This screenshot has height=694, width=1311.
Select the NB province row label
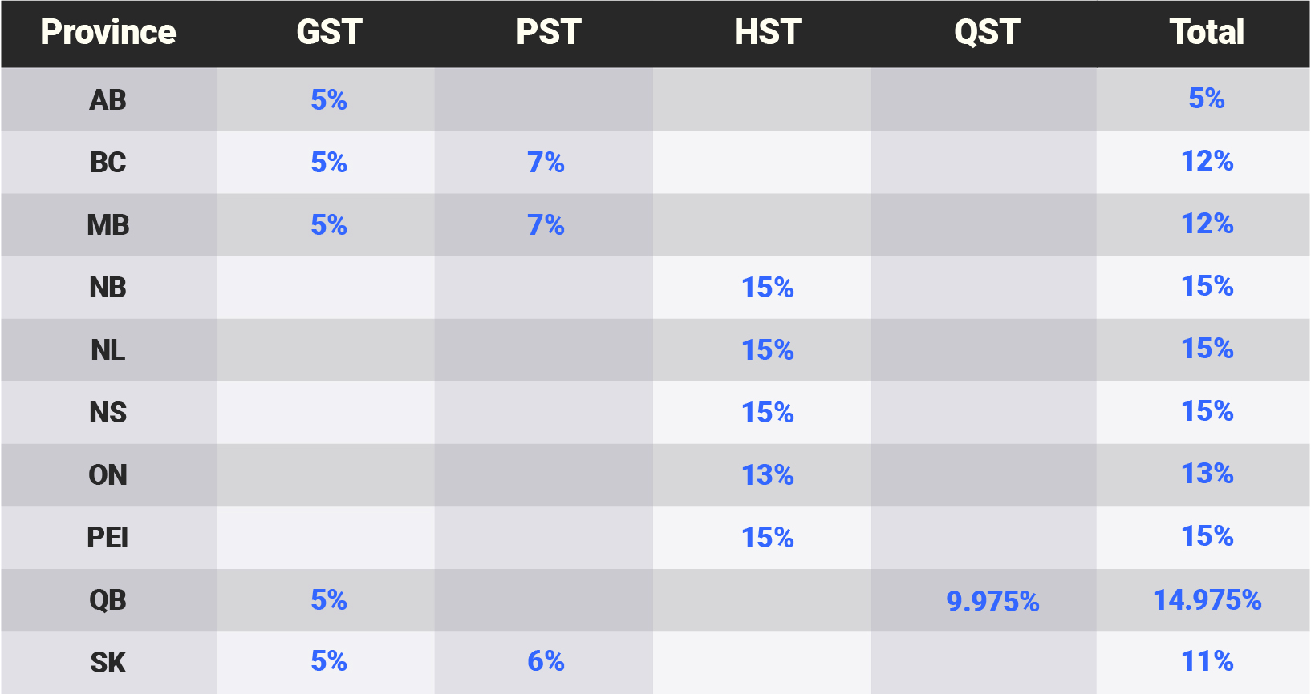click(108, 288)
